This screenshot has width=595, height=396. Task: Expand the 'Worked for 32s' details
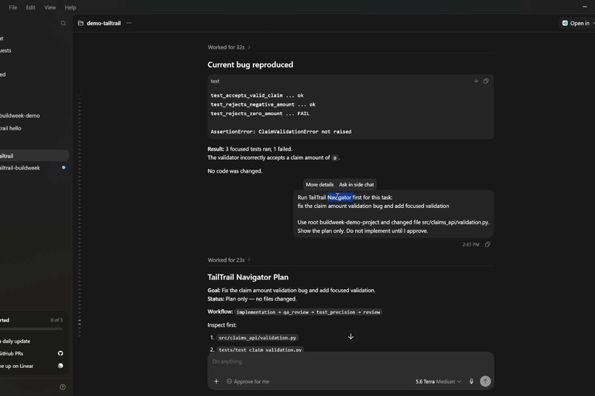[x=229, y=47]
